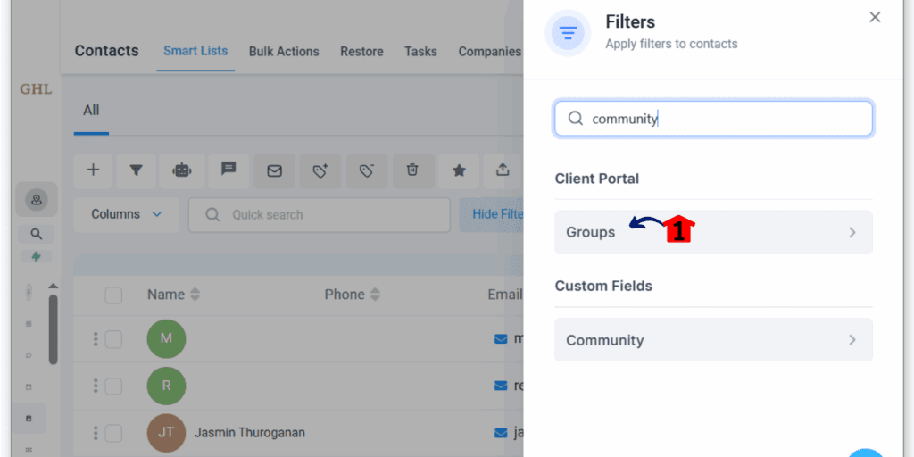
Task: Open the funnel filter icon in toolbar
Action: (136, 170)
